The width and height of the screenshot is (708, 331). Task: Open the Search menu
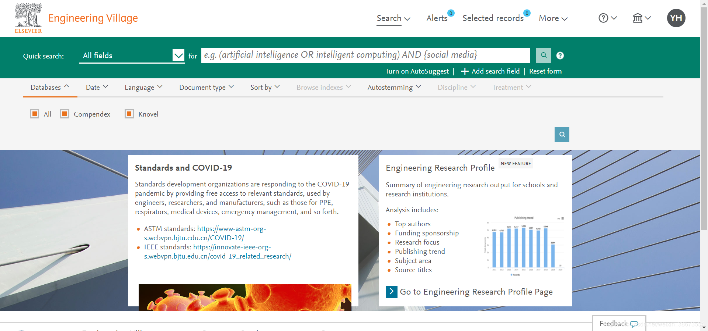tap(393, 18)
